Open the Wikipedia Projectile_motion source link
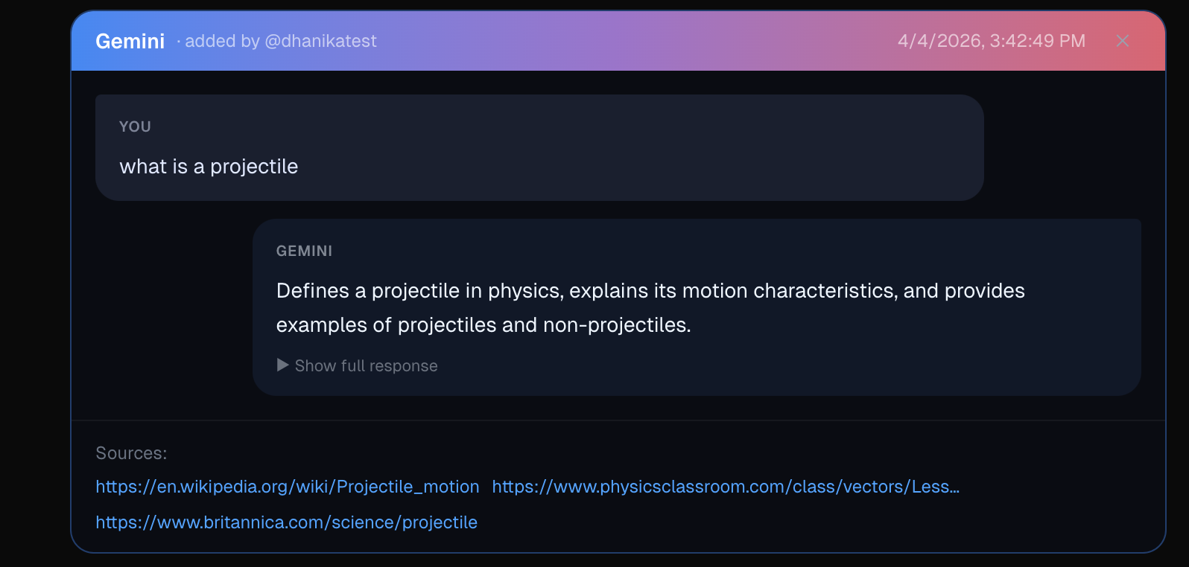The image size is (1189, 567). (287, 487)
